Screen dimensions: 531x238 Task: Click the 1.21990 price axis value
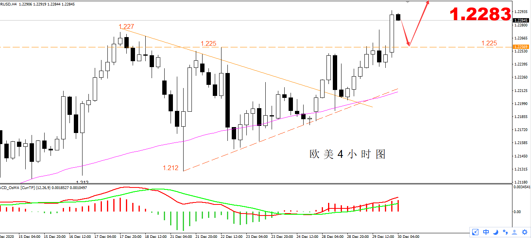click(x=522, y=104)
